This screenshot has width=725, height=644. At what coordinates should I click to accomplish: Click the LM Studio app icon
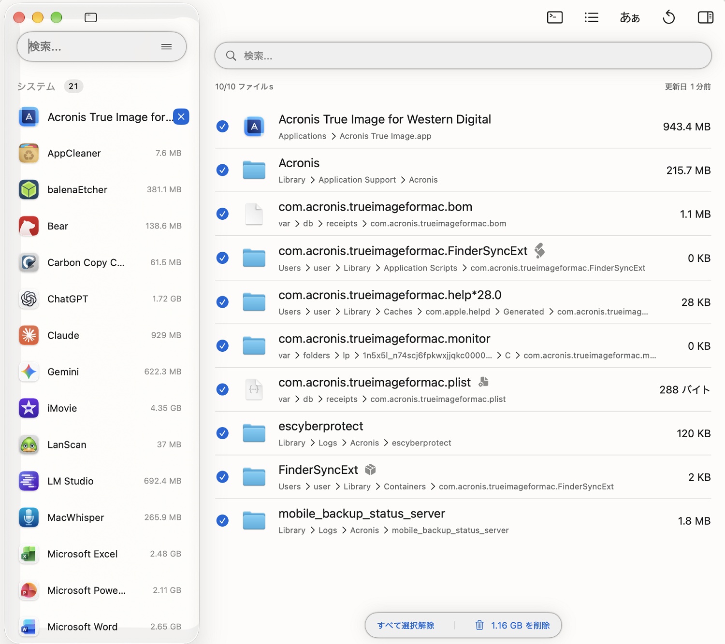[x=29, y=481]
